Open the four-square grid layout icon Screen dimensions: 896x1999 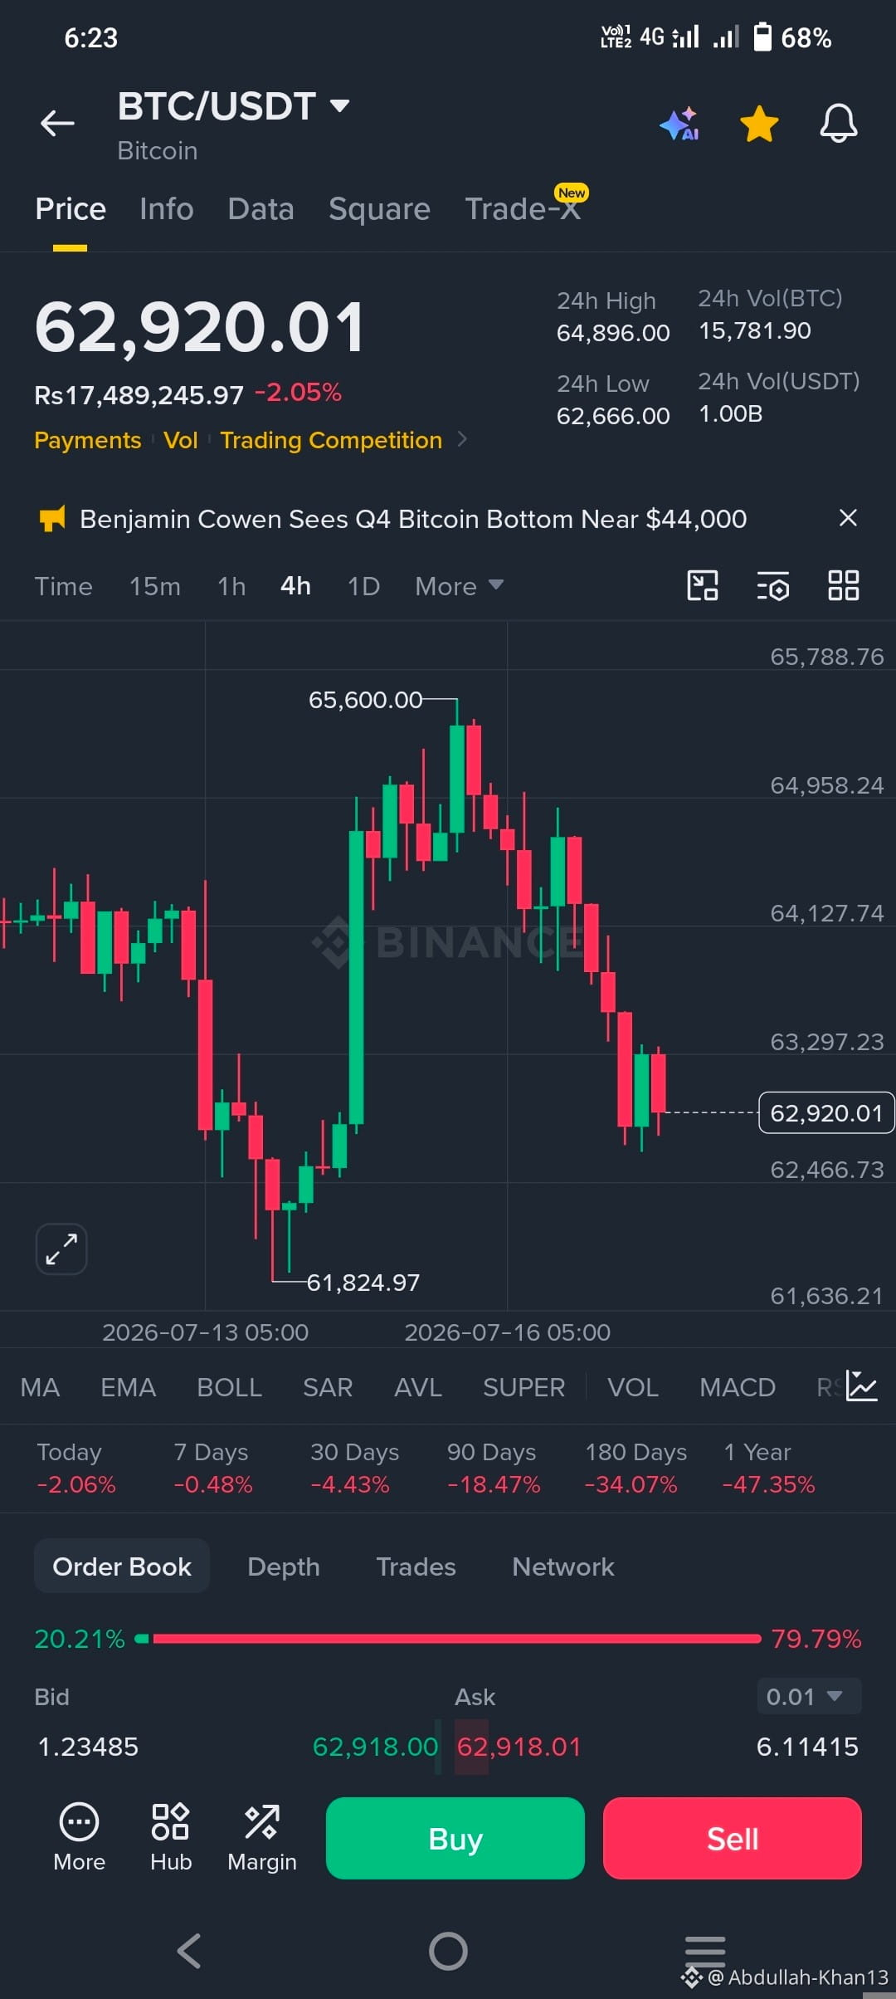pos(844,585)
